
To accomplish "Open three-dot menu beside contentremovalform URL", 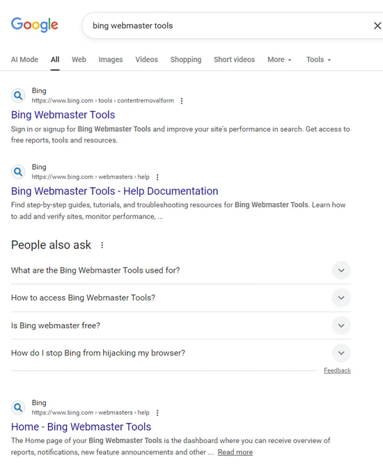I will [182, 101].
